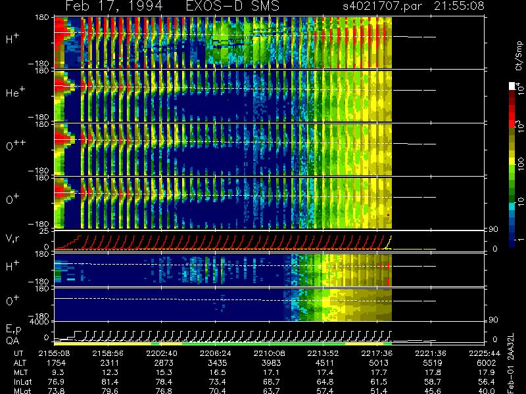Click the UT value '2158:56'
Screen dimensions: 526x394
(108, 353)
